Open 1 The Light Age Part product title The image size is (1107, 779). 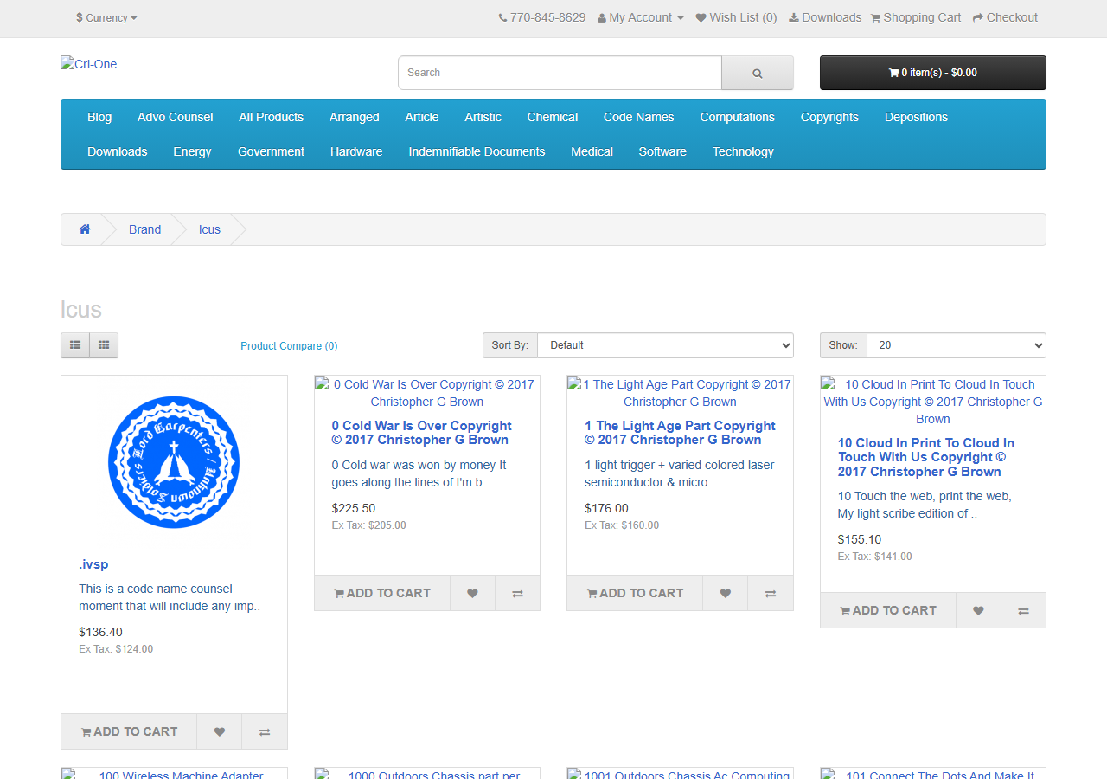(680, 433)
